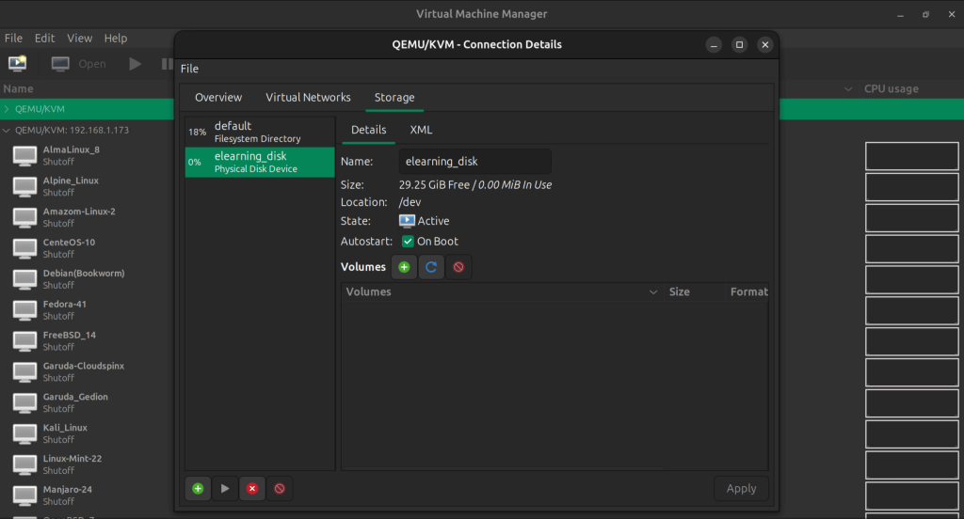Click the Name field containing elearning_disk

(474, 162)
